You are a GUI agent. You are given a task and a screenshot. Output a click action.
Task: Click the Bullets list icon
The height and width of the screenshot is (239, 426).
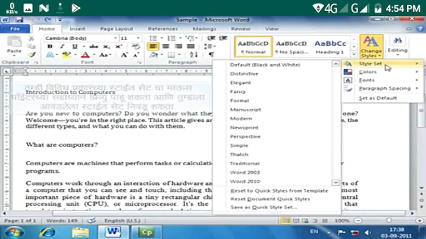tap(153, 38)
